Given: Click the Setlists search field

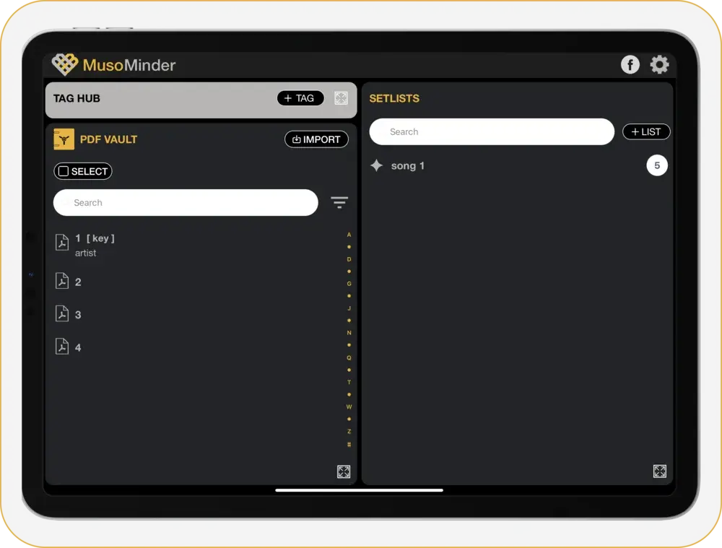Looking at the screenshot, I should pyautogui.click(x=492, y=132).
